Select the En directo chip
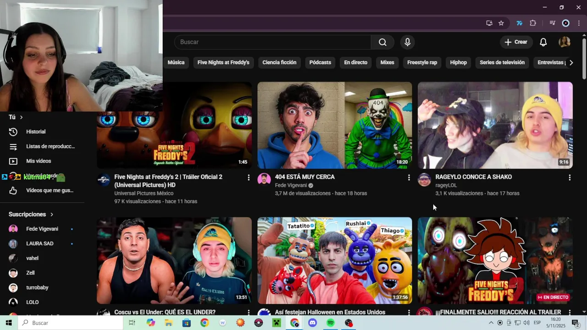 (x=356, y=62)
